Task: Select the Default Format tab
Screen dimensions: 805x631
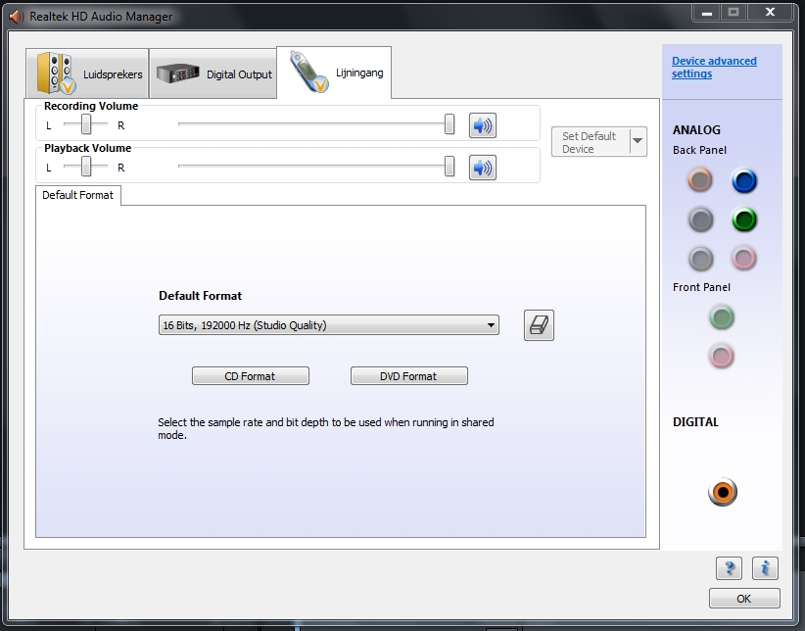Action: click(78, 195)
